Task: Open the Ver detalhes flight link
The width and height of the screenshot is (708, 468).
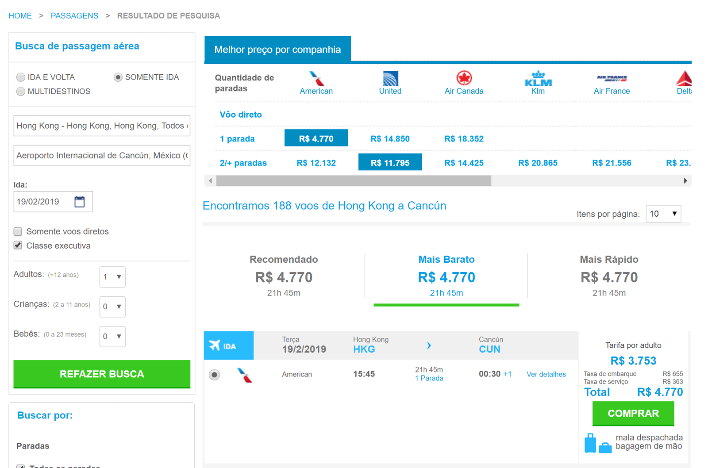Action: point(546,374)
